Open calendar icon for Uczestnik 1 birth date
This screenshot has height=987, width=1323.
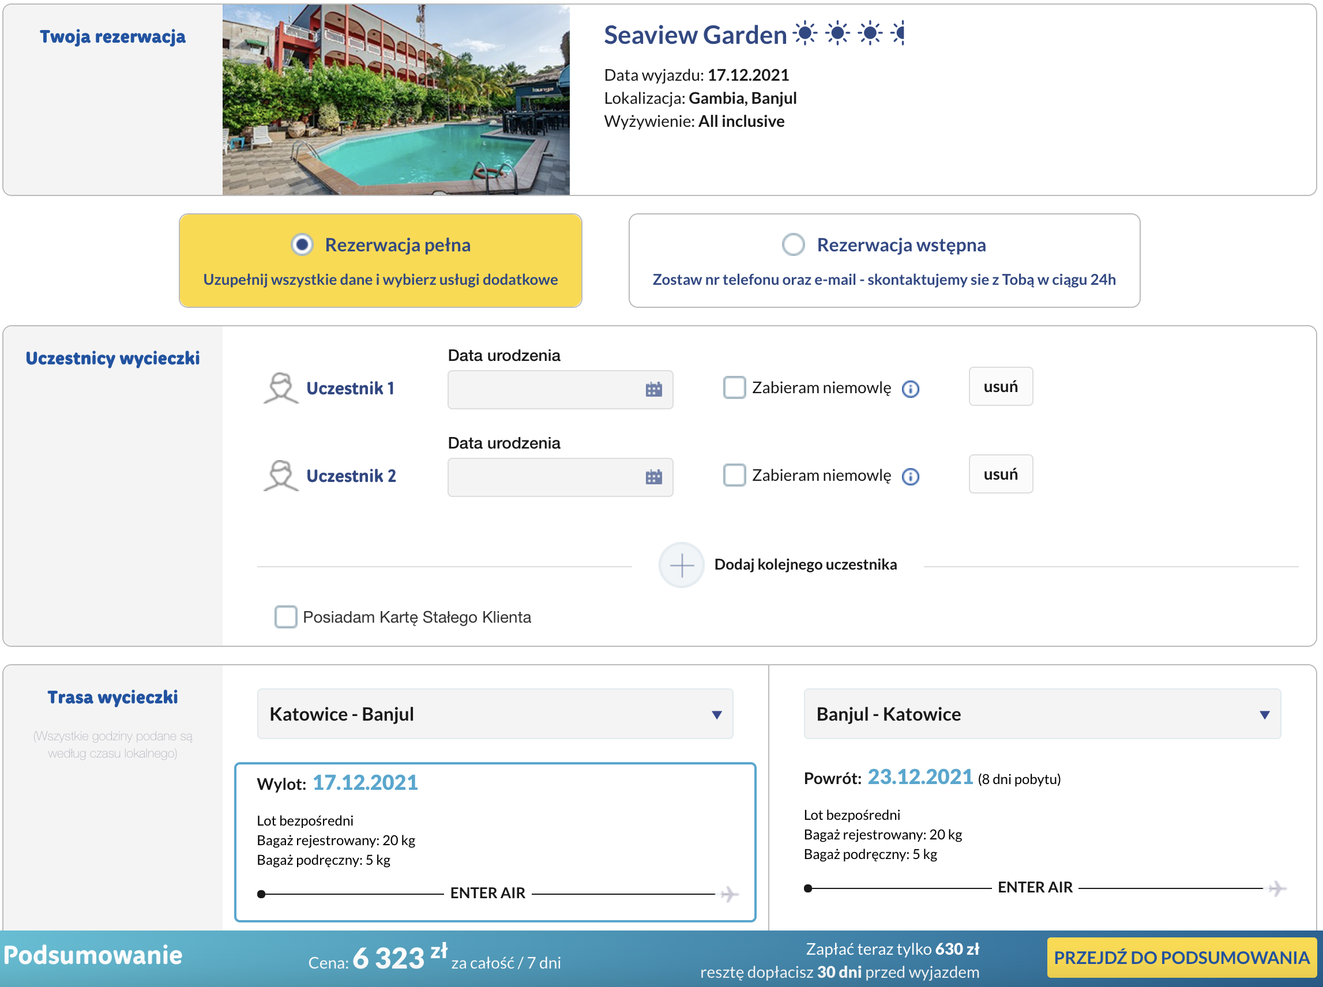point(654,390)
